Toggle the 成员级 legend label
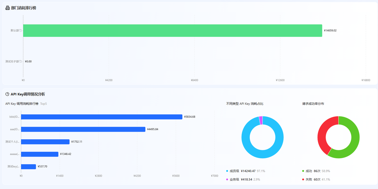The image size is (378, 189). 234,171
